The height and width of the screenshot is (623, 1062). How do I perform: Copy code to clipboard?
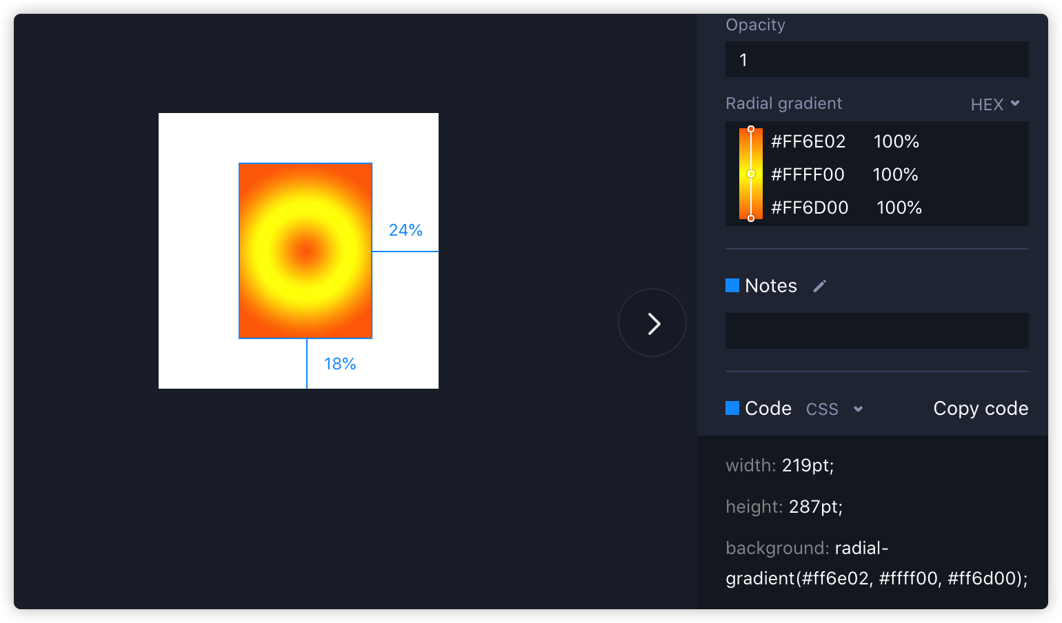click(981, 409)
